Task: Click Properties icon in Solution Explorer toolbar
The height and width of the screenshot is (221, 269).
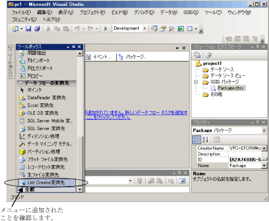Action: point(197,55)
